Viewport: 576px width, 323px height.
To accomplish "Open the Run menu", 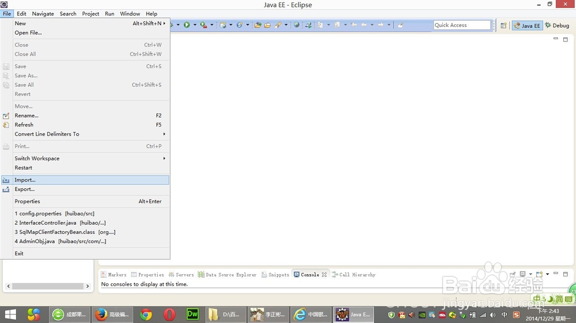I will pos(109,14).
